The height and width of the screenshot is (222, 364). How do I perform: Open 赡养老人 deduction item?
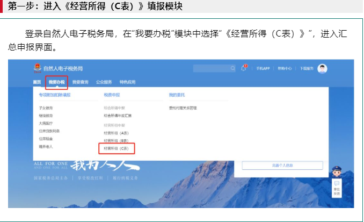click(x=46, y=146)
